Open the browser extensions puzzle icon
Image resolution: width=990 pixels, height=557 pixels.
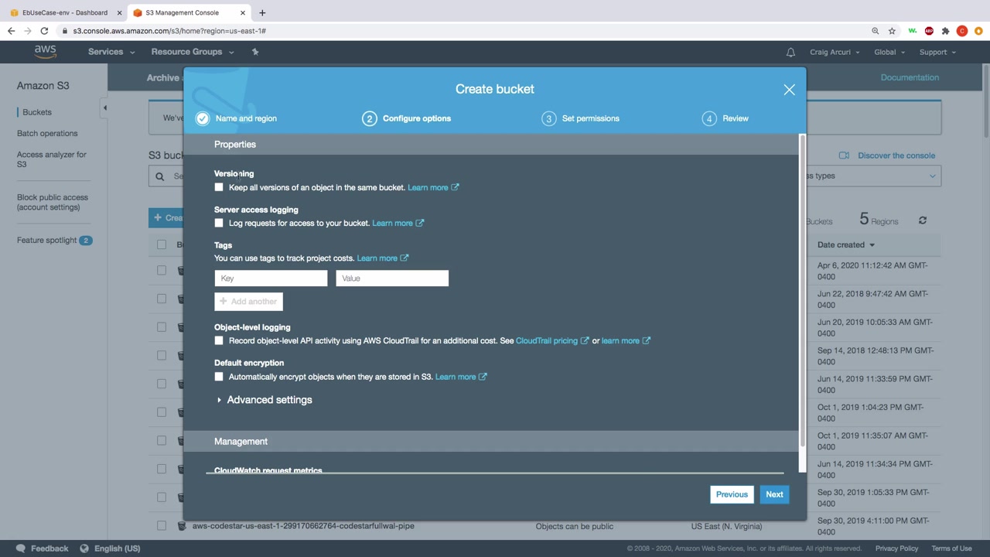(x=945, y=31)
